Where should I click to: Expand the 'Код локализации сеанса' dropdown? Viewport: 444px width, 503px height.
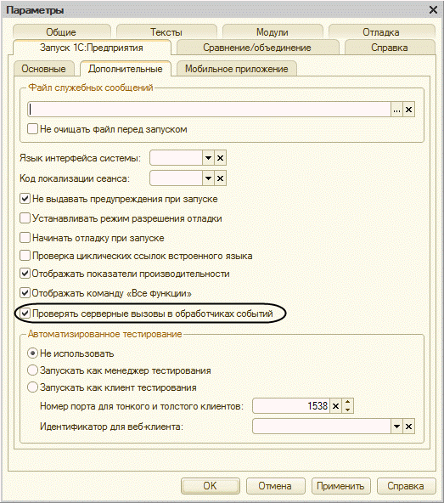pyautogui.click(x=208, y=178)
